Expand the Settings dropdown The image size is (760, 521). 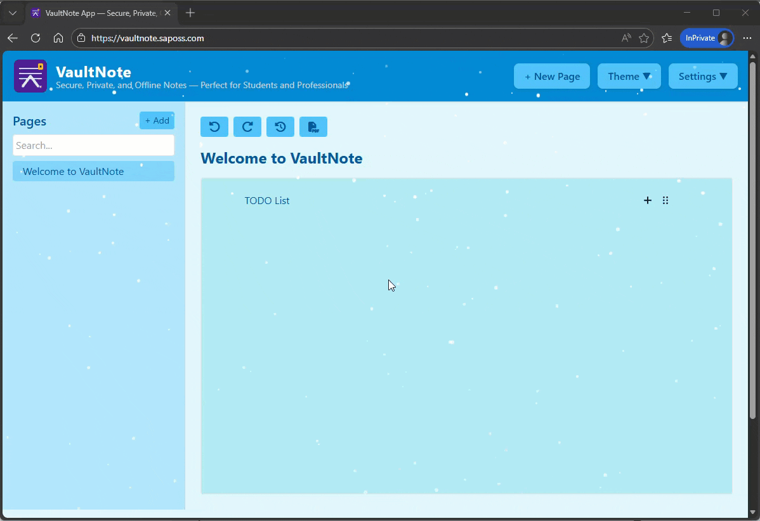pos(703,76)
